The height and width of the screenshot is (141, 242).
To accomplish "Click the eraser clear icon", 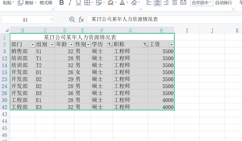I will click(x=134, y=2).
